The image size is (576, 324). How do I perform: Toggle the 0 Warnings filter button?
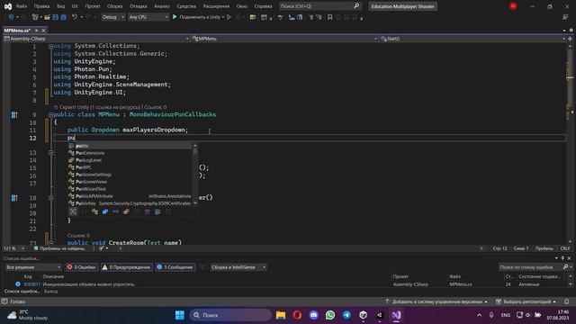tap(126, 267)
